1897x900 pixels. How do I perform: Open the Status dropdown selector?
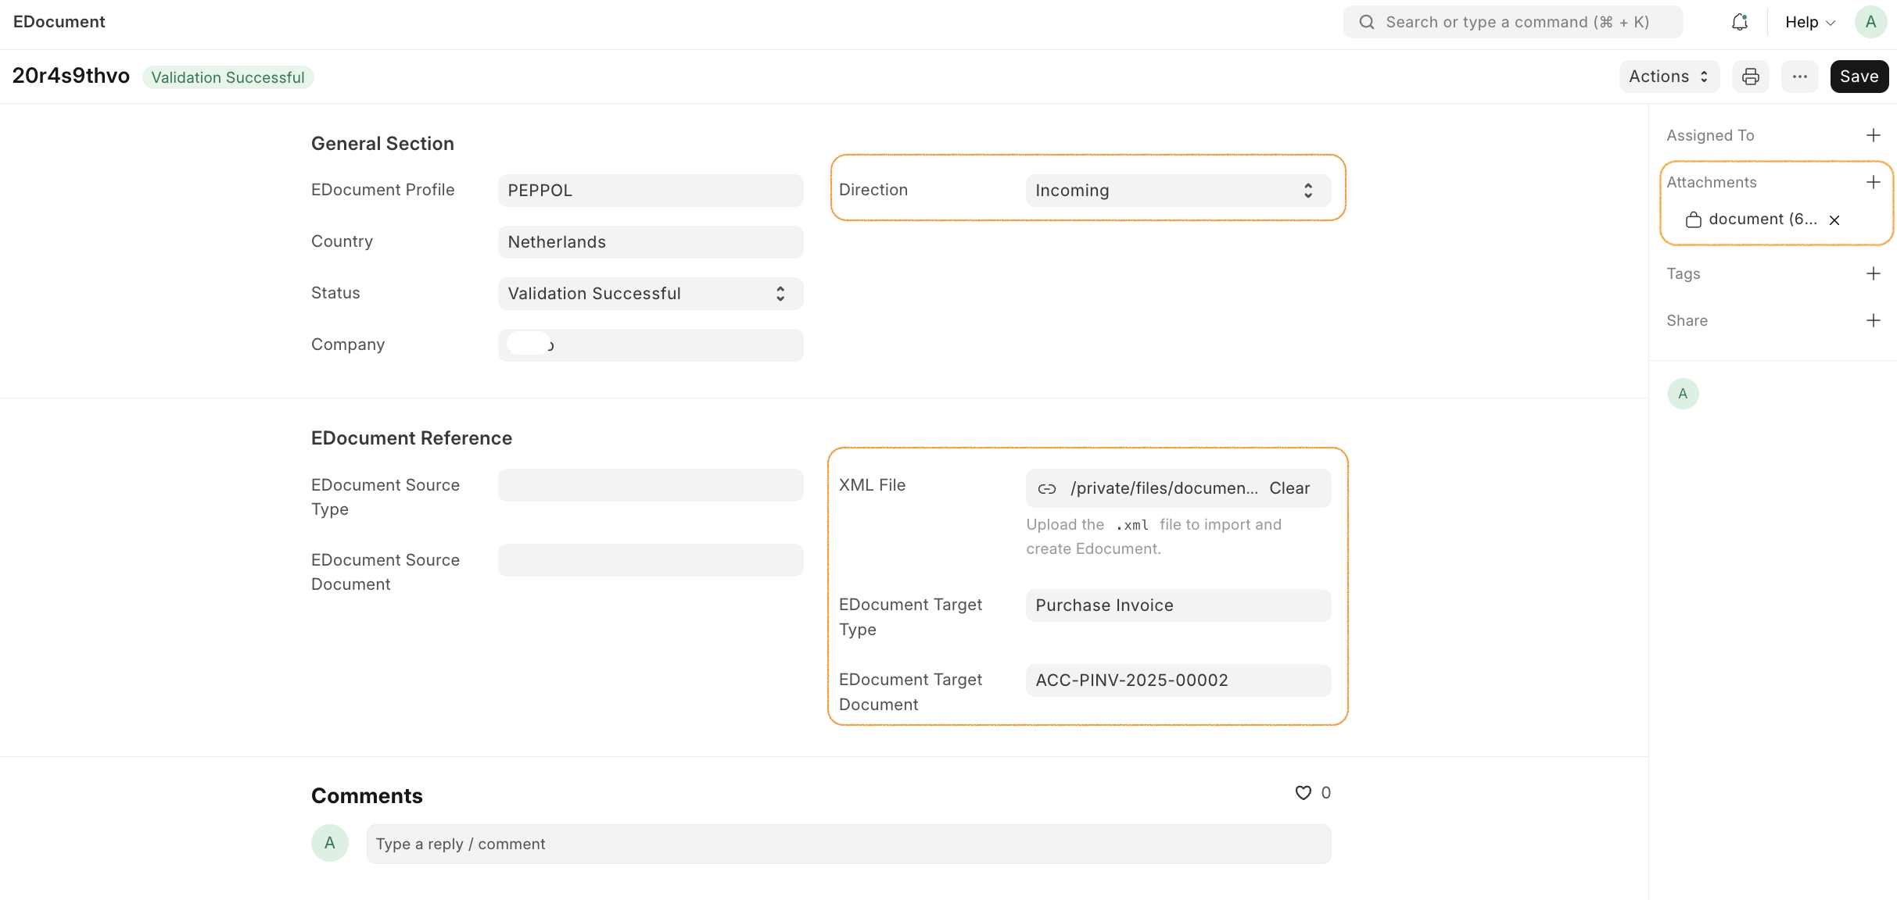pyautogui.click(x=650, y=294)
